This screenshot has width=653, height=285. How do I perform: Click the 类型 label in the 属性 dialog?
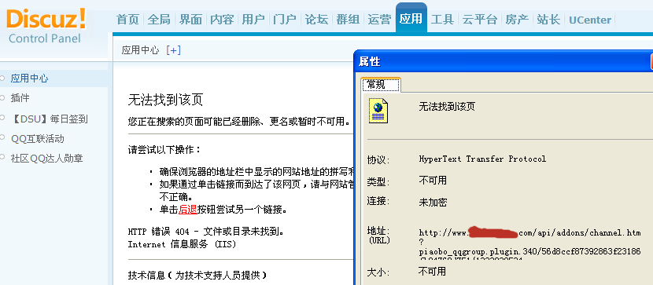[x=378, y=181]
